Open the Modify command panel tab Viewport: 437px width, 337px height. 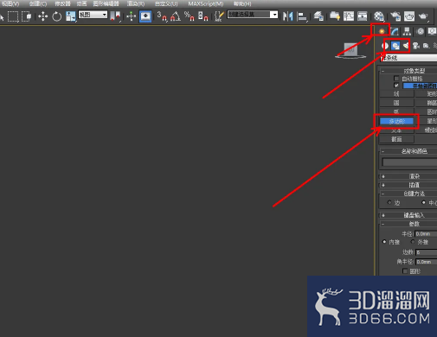coord(395,31)
